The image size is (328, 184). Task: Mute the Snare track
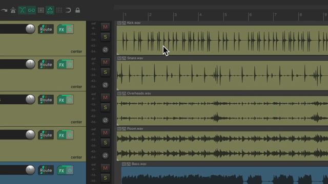click(105, 62)
